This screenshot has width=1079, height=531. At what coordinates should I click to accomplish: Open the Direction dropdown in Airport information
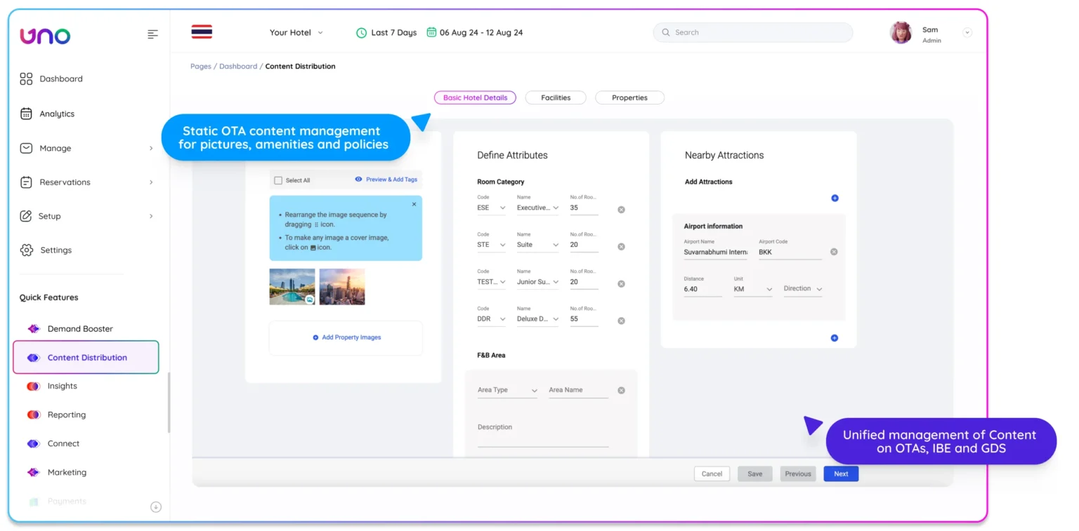point(802,289)
